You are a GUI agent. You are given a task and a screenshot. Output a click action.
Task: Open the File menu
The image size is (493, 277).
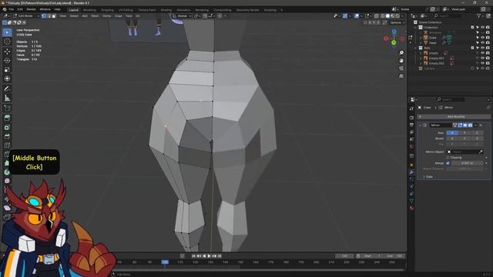12,9
